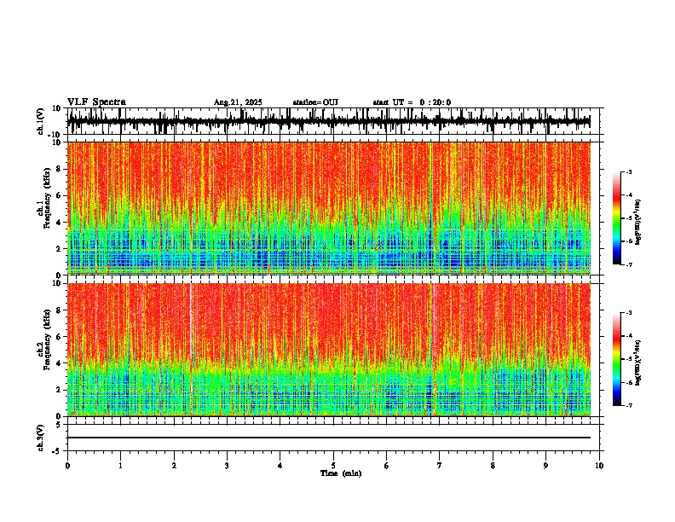Viewport: 675px width, 522px height.
Task: Click time axis tick label "8"
Action: coord(493,466)
